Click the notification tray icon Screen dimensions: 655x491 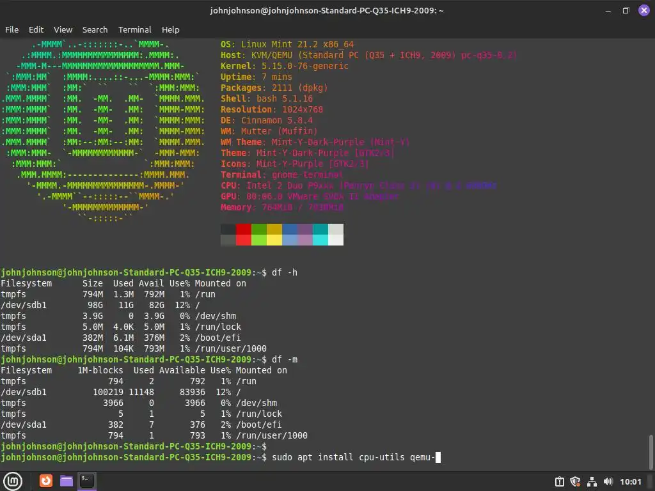(x=559, y=482)
